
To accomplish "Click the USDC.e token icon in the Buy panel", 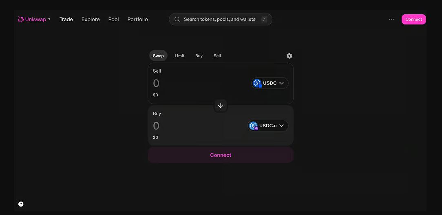I will coord(254,126).
